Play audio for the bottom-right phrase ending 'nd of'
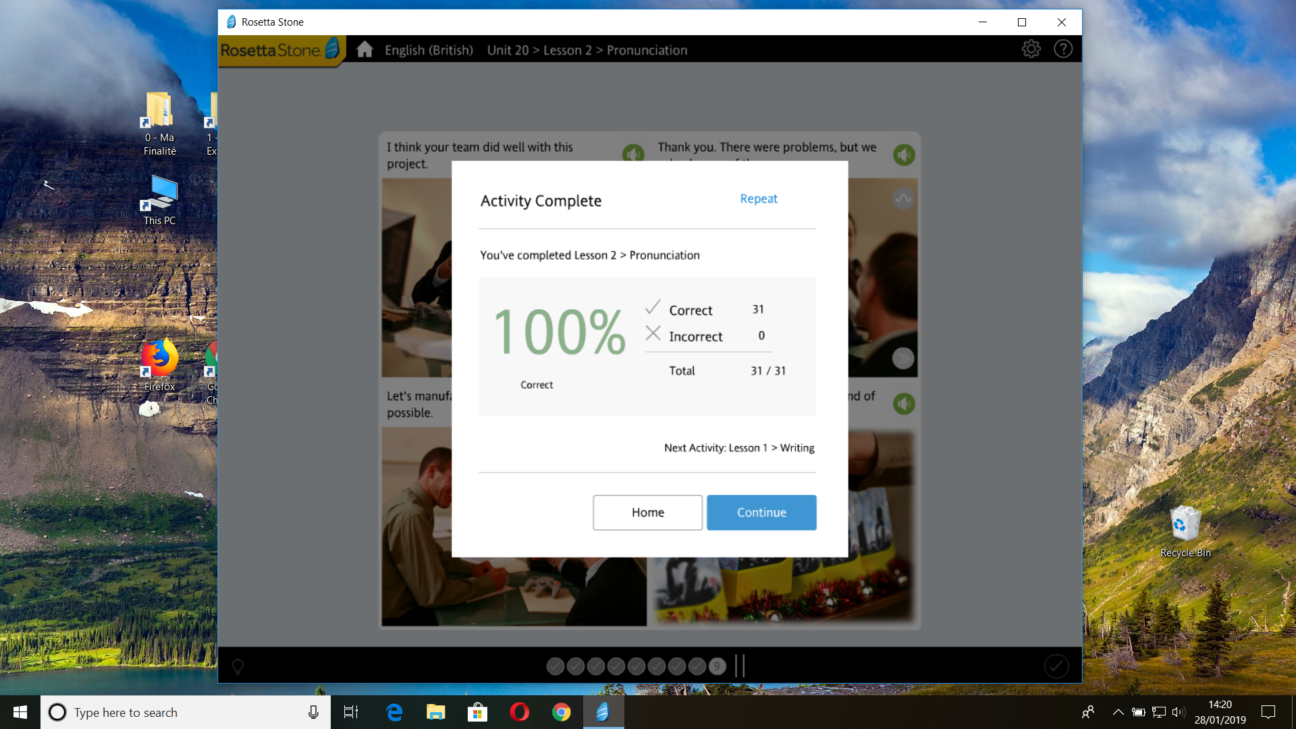1296x729 pixels. pos(904,404)
